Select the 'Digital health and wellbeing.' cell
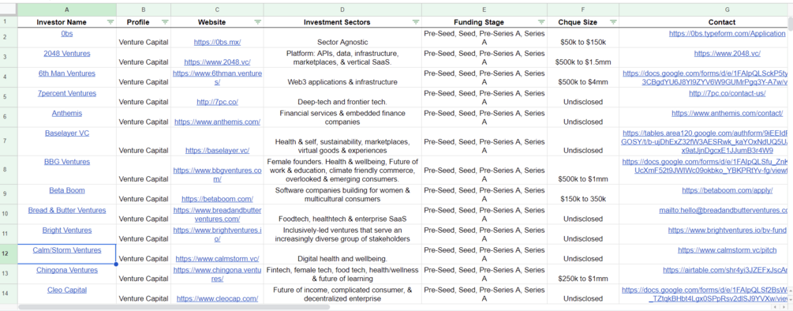 pos(343,254)
